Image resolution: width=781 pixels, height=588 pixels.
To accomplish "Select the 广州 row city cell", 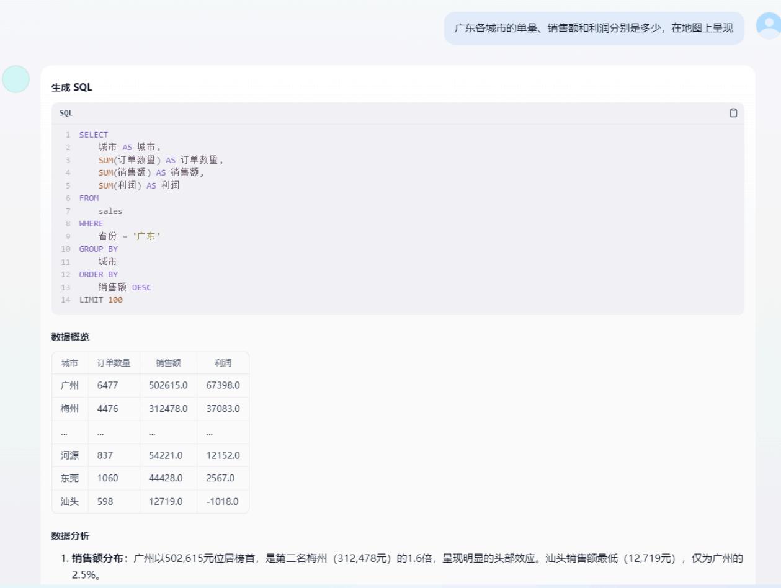I will pos(69,386).
